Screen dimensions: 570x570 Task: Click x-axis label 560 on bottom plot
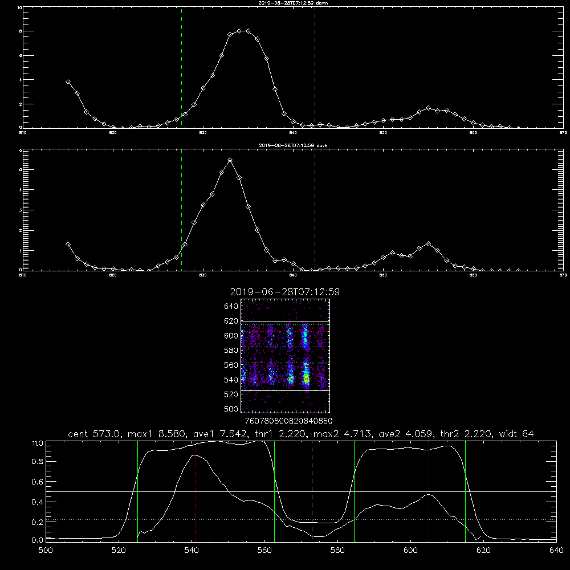coord(264,551)
